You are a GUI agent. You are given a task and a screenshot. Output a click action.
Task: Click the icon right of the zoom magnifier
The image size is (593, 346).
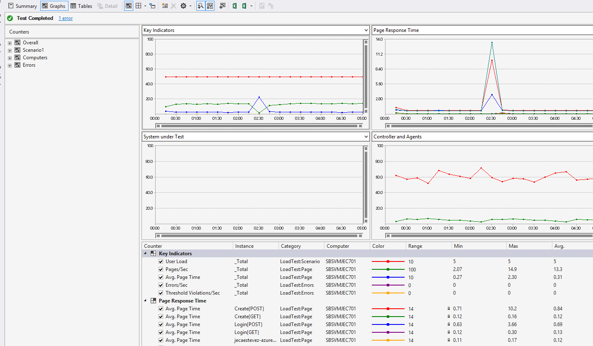210,6
